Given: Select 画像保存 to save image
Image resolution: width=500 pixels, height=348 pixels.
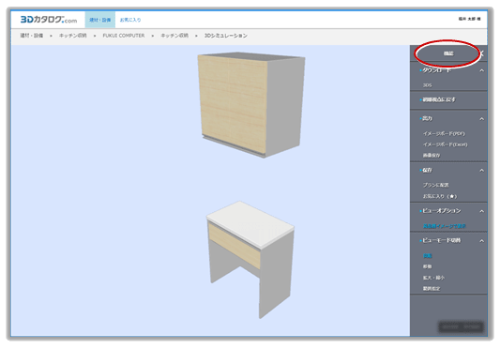Looking at the screenshot, I should 432,156.
